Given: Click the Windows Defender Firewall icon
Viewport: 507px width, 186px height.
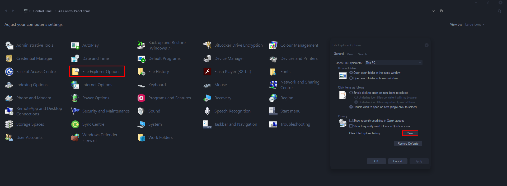Looking at the screenshot, I should pyautogui.click(x=75, y=138).
